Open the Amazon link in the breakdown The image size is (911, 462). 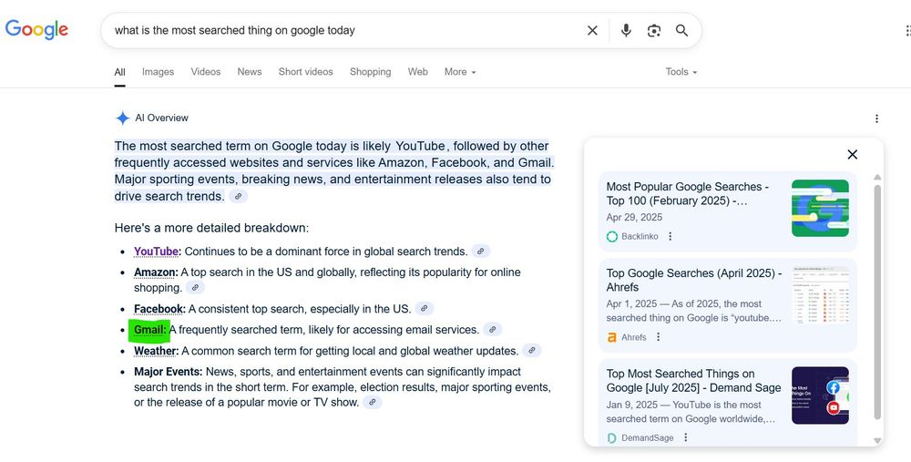tap(155, 272)
